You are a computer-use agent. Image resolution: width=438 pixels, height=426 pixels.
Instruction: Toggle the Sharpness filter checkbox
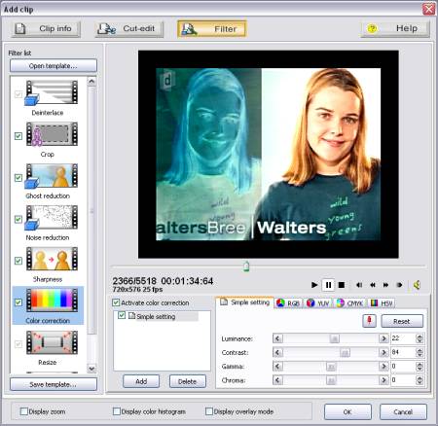(x=18, y=261)
